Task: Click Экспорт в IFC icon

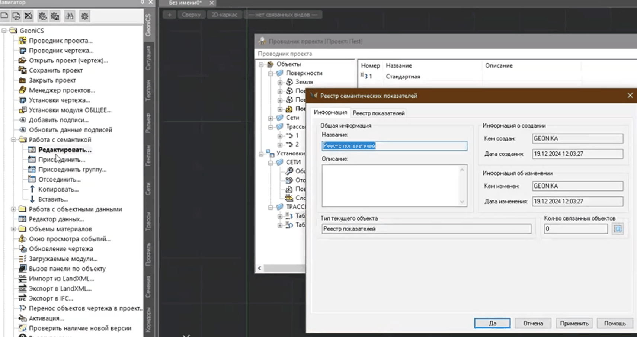Action: [22, 298]
